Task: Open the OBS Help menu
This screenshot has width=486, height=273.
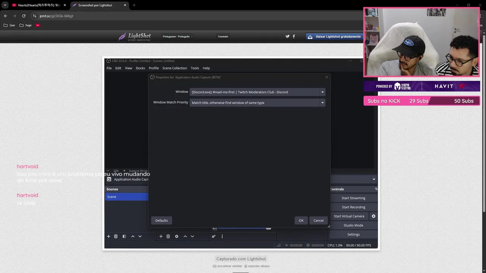Action: 206,68
